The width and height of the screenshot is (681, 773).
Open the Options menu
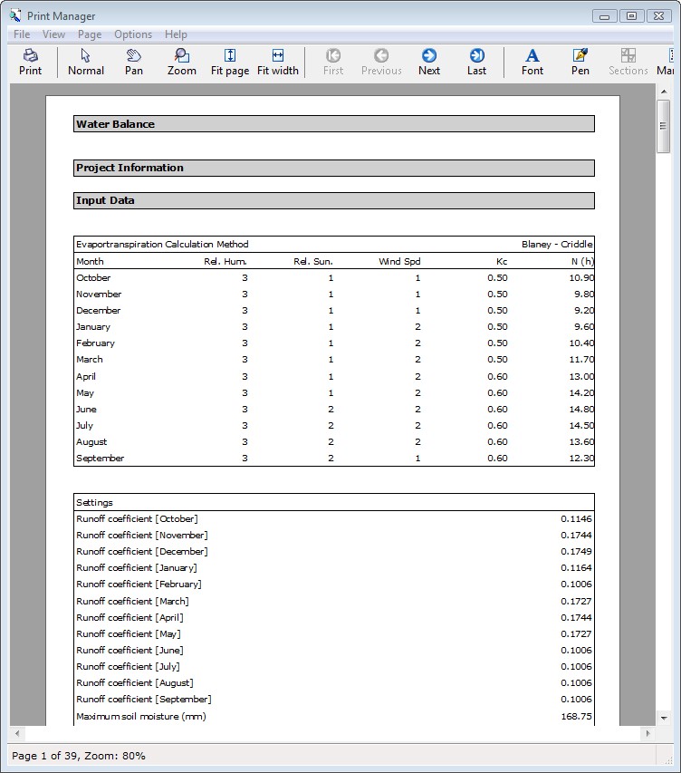click(x=133, y=34)
